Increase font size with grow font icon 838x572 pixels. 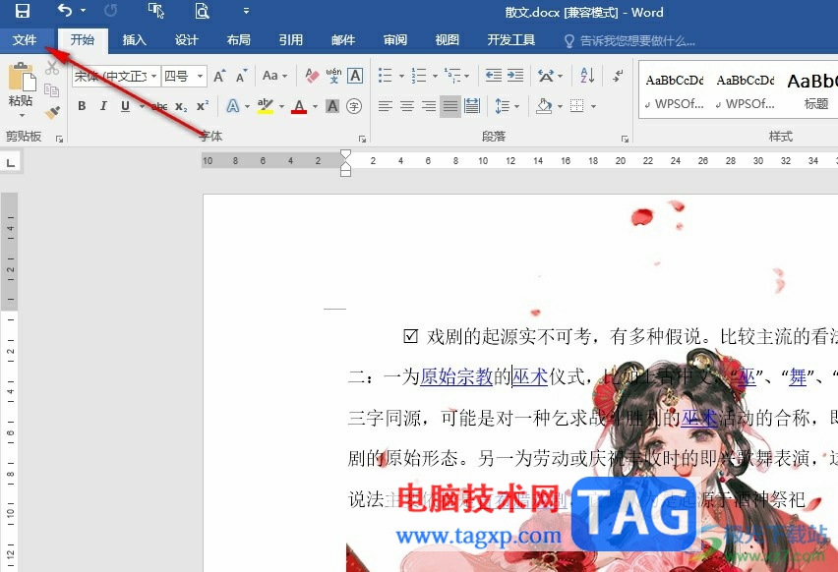(219, 77)
